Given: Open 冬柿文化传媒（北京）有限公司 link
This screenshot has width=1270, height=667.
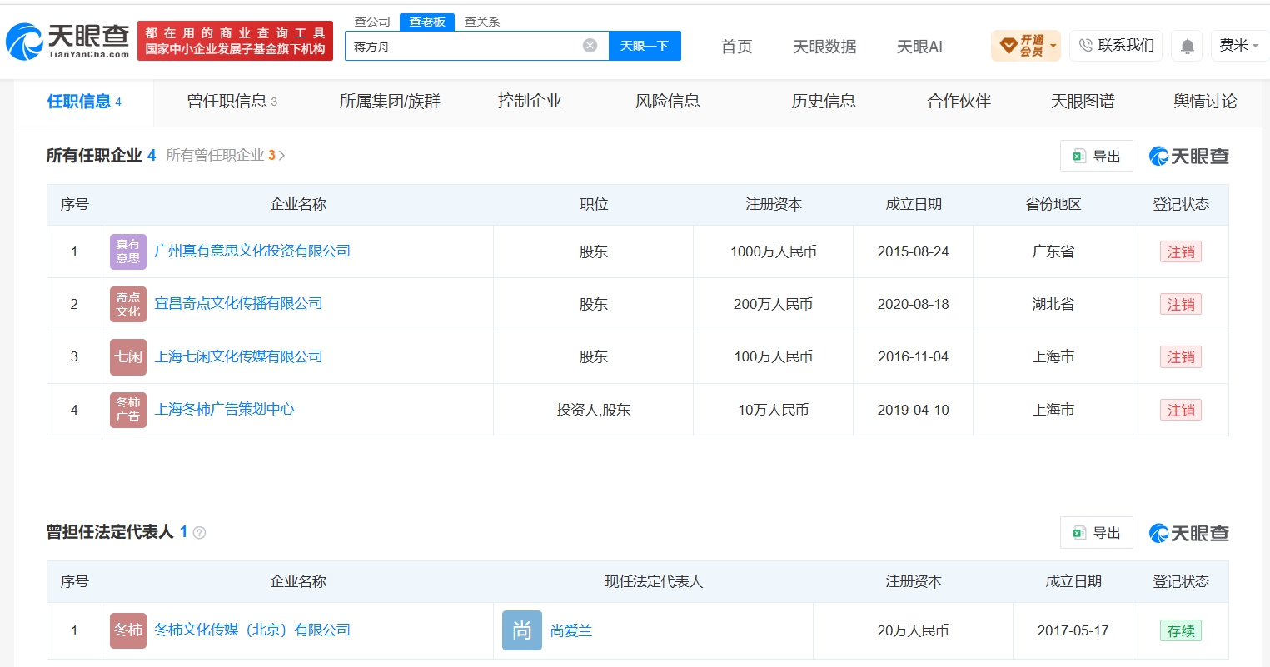Looking at the screenshot, I should coord(252,630).
